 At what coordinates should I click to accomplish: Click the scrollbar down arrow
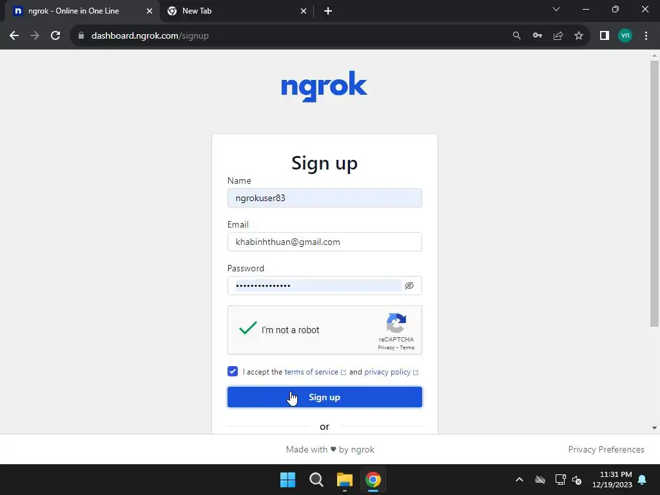tap(654, 428)
